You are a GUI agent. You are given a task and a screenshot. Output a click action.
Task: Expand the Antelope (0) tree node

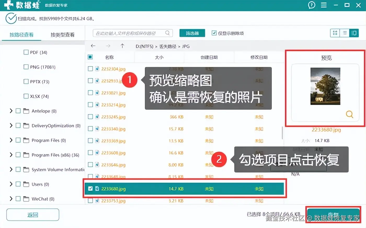tap(11, 111)
